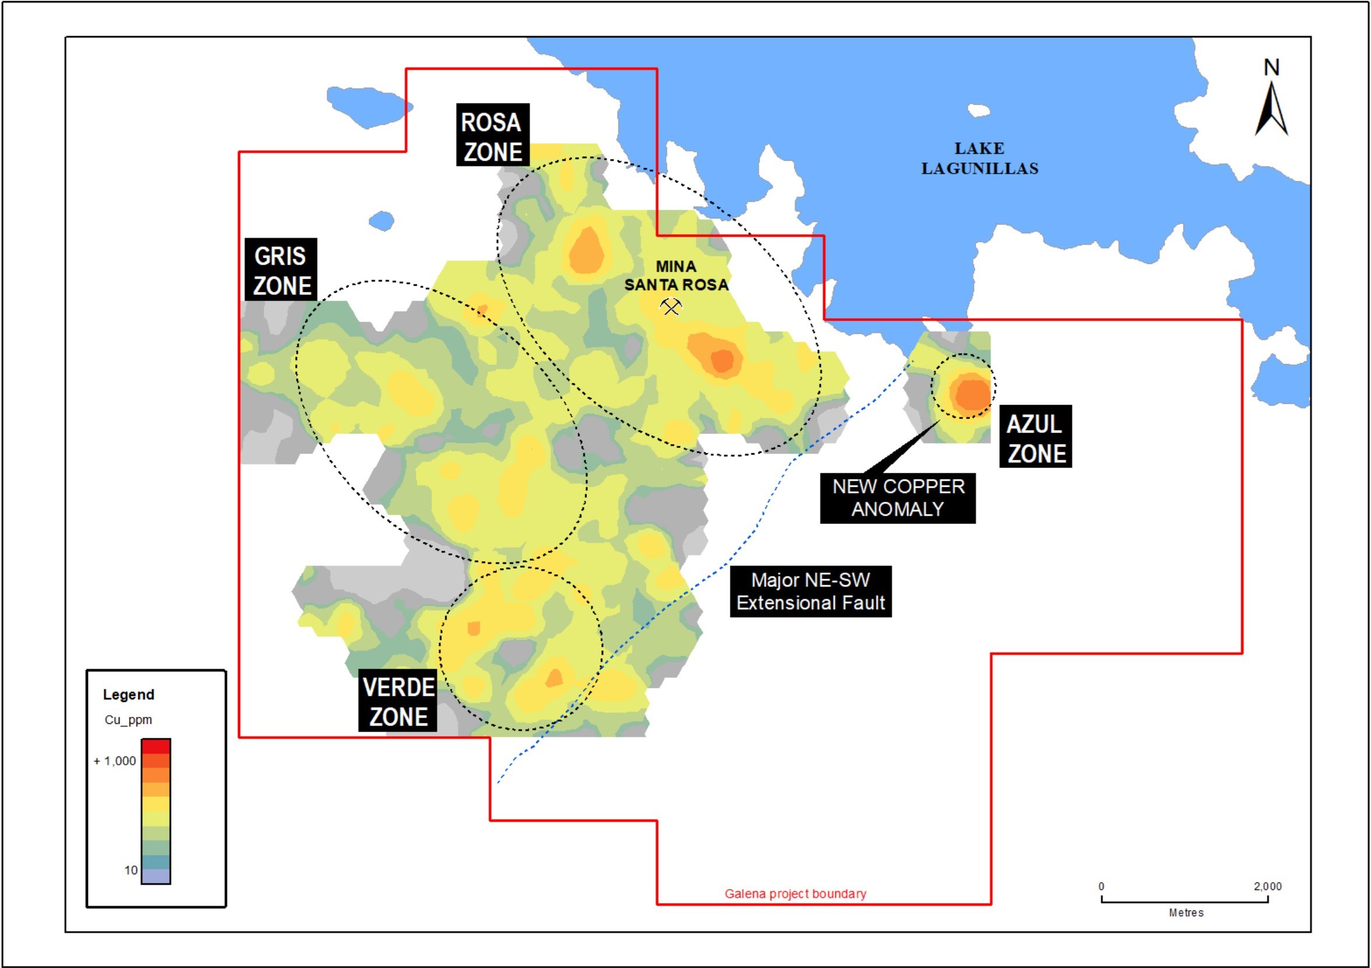Click the small oval lake near northwest boundary
The height and width of the screenshot is (968, 1371).
[x=382, y=221]
